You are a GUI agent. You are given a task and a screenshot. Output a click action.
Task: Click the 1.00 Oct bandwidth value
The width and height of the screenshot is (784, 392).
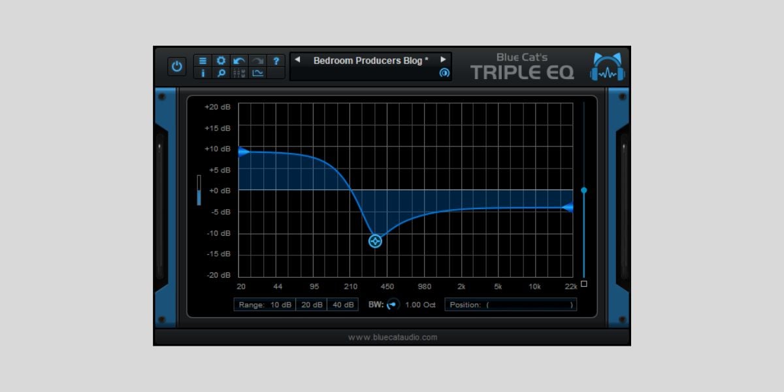[x=420, y=304]
